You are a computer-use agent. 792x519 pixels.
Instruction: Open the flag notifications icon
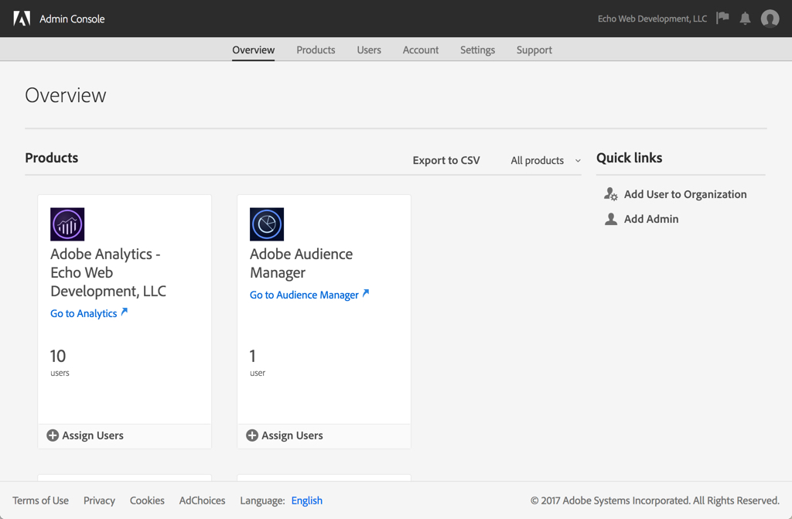tap(723, 19)
